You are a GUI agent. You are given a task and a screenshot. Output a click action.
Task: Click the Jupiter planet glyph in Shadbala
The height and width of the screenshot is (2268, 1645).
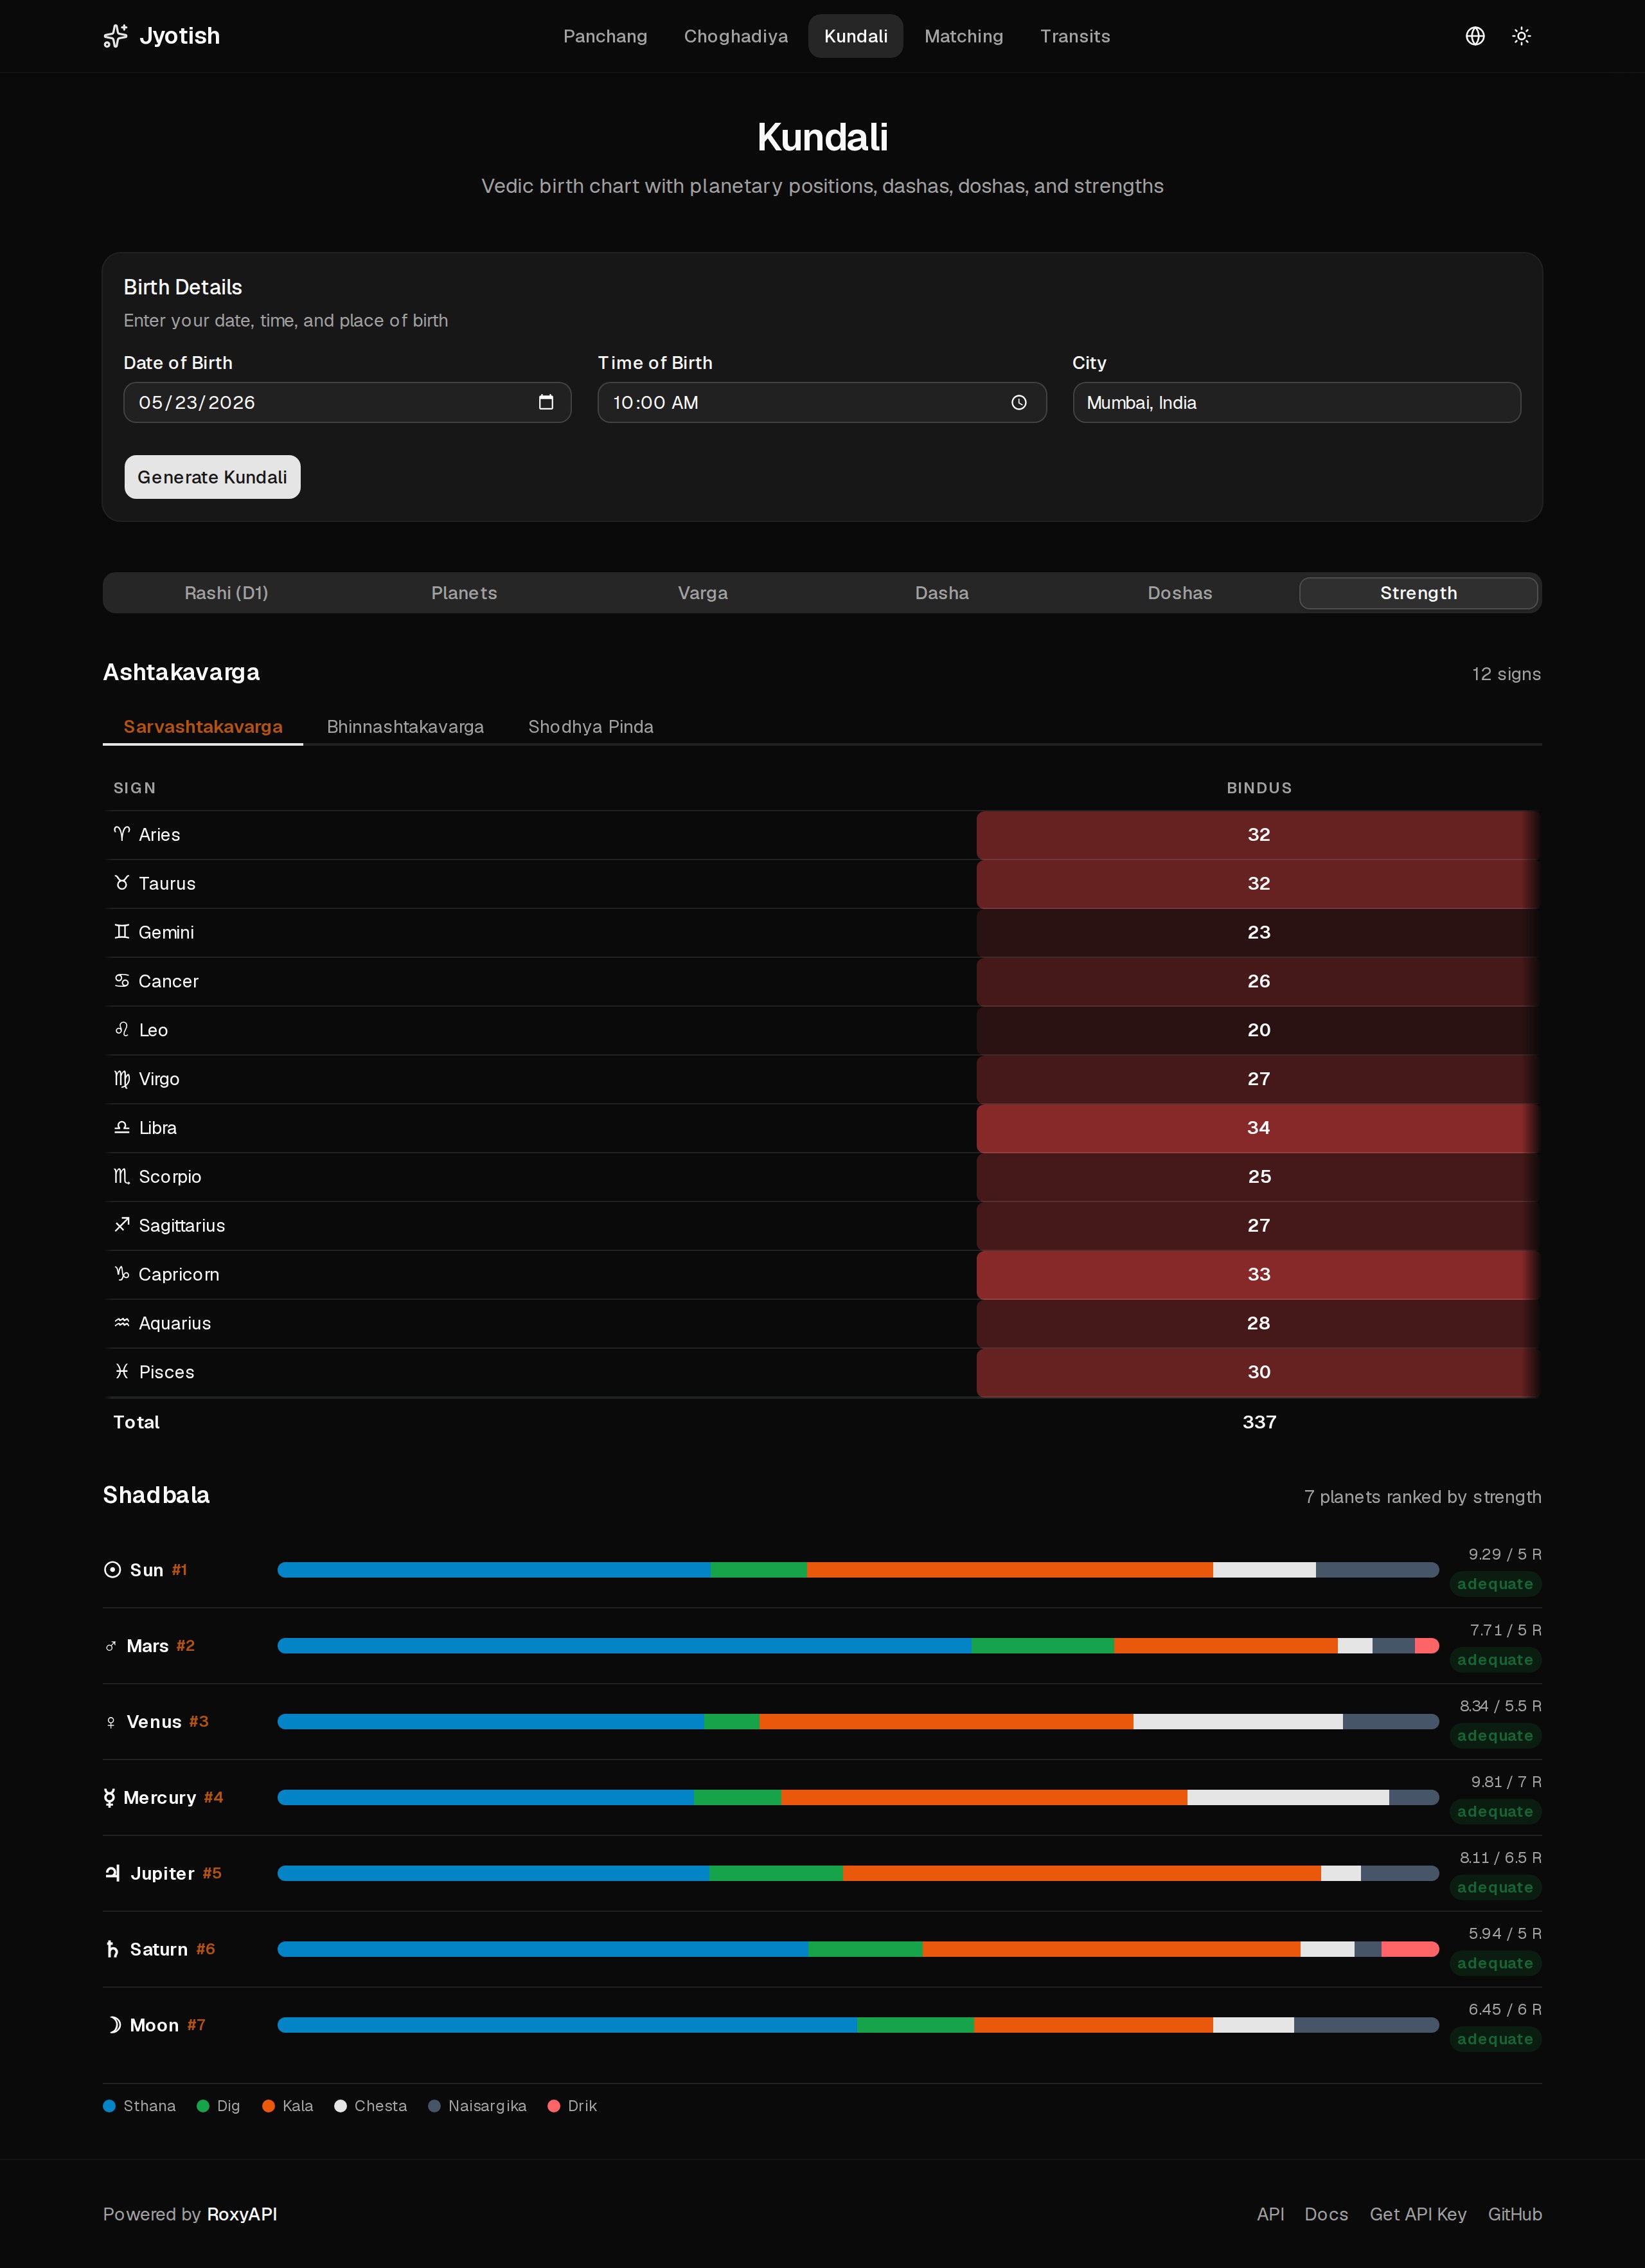113,1873
